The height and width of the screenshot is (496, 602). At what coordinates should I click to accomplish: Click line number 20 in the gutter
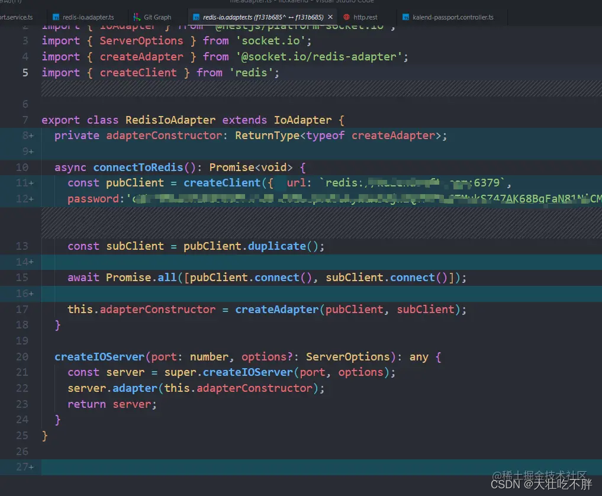point(22,357)
